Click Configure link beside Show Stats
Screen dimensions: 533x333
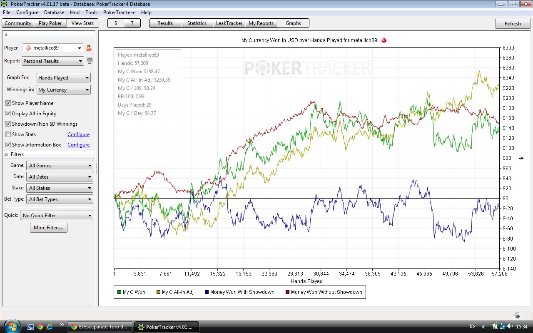79,134
